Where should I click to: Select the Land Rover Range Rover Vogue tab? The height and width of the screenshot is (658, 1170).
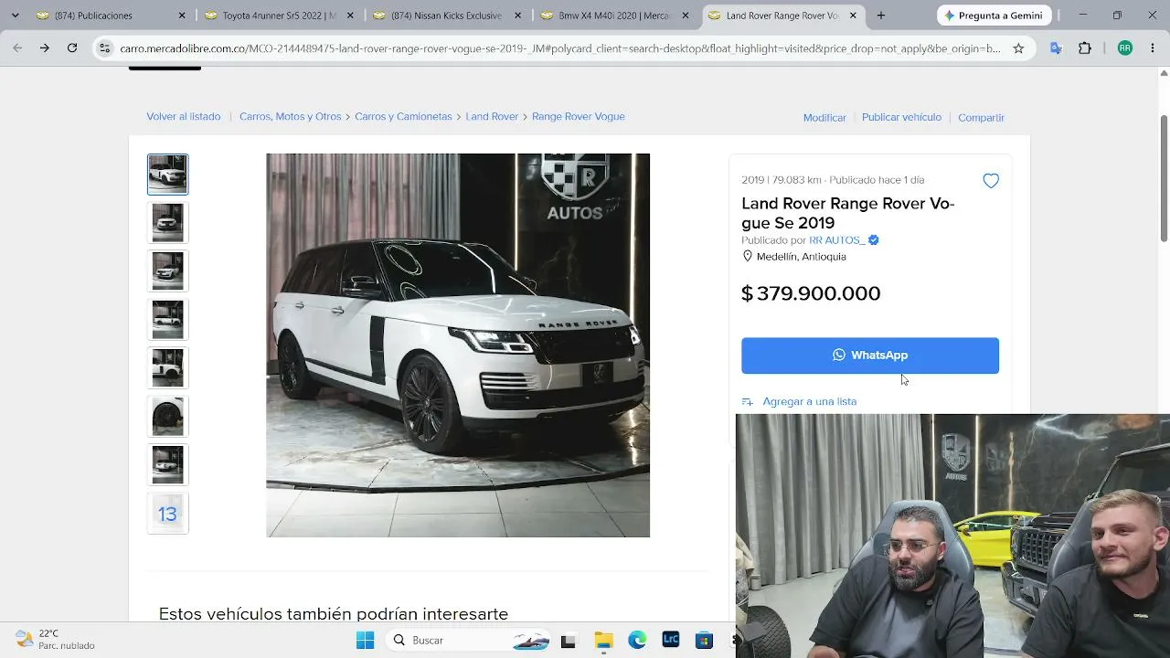(x=783, y=16)
